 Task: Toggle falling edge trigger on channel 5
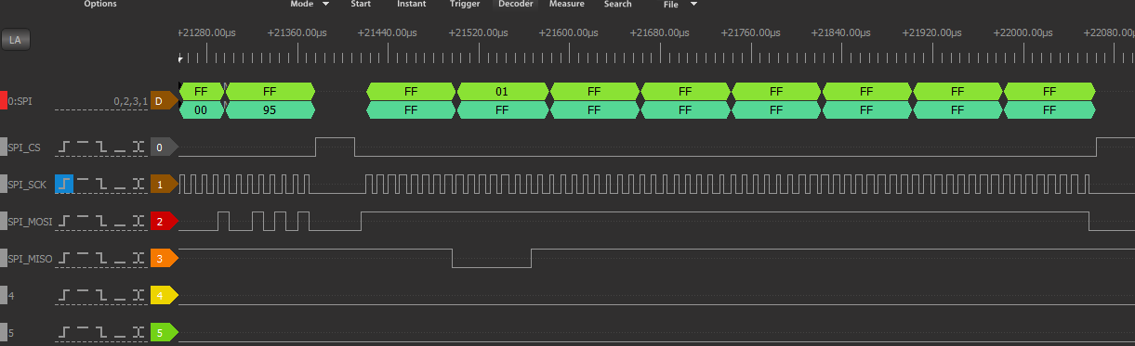pyautogui.click(x=100, y=333)
